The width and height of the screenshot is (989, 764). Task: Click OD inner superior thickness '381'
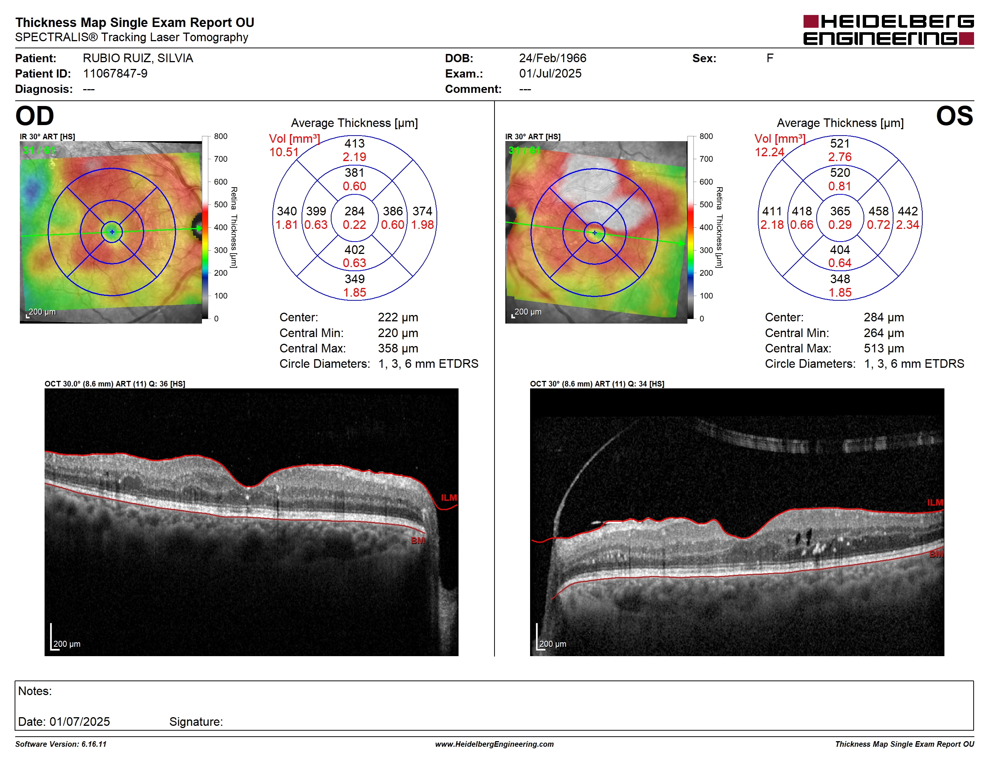point(354,172)
